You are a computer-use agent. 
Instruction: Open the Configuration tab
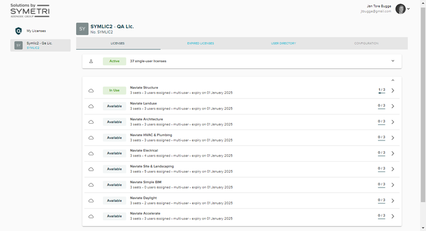click(366, 44)
